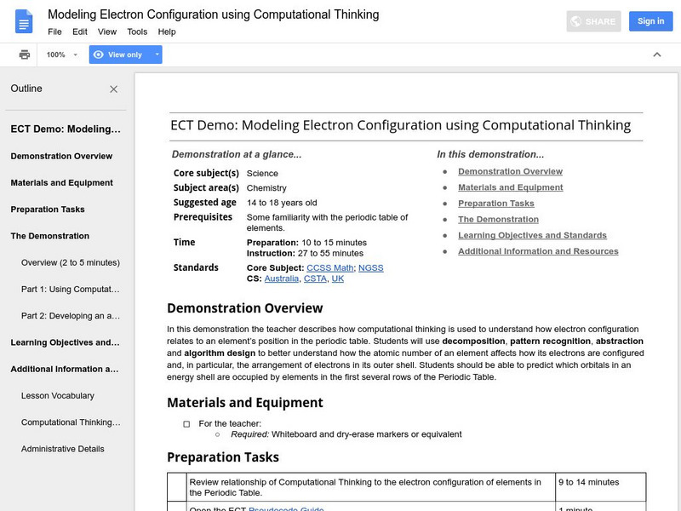Follow The Demonstration document link

[498, 220]
